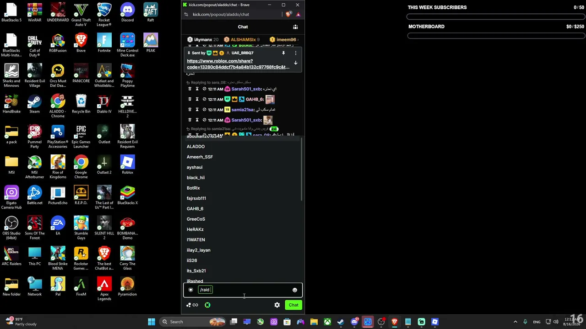
Task: Open site settings icon beside the URL
Action: point(186,14)
